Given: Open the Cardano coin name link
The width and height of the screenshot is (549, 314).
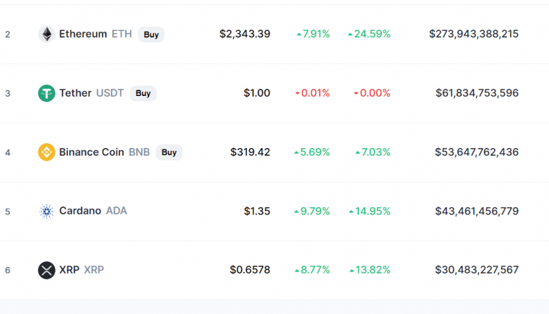Looking at the screenshot, I should 80,211.
